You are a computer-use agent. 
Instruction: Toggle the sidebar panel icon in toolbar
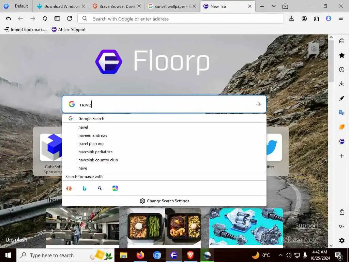[x=57, y=18]
